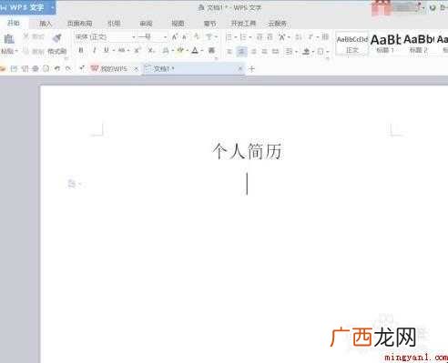The height and width of the screenshot is (363, 448).
Task: Click the increase indent icon
Action: click(270, 37)
